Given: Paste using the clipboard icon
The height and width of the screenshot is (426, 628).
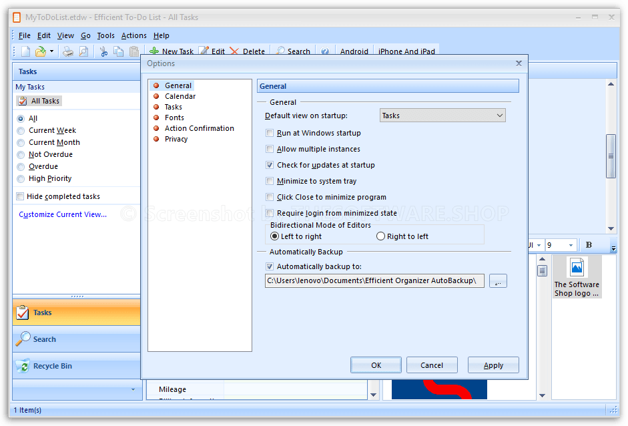Looking at the screenshot, I should click(133, 51).
